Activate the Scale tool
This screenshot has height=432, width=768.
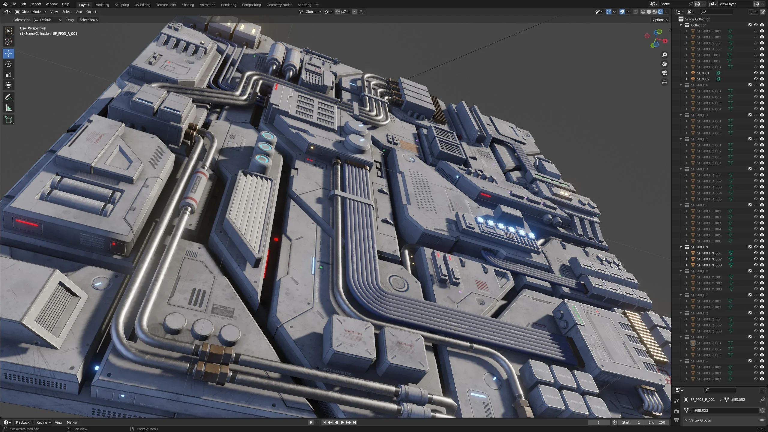pos(8,75)
